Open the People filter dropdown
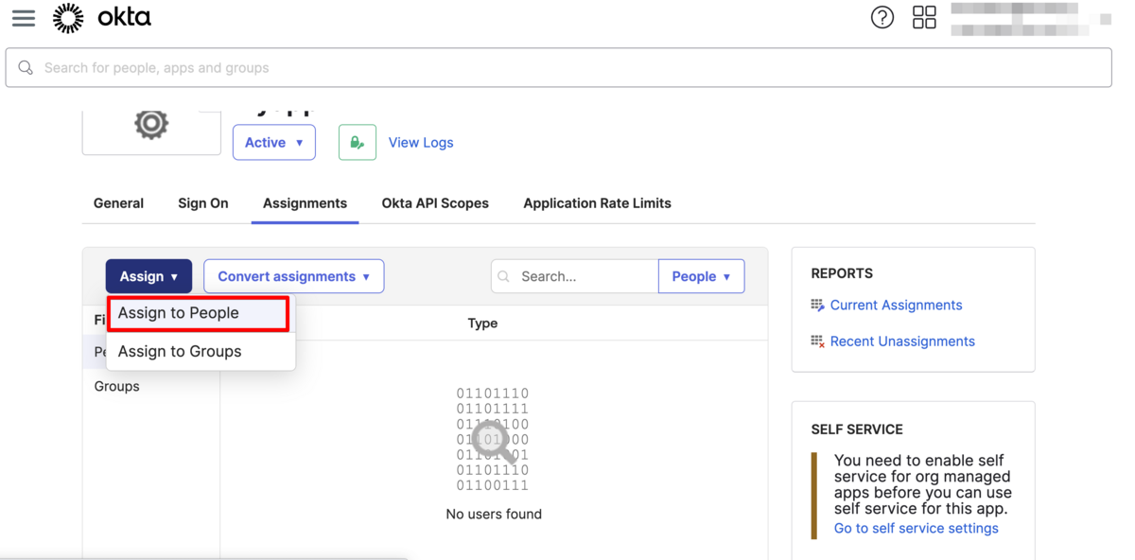This screenshot has width=1135, height=560. point(701,276)
